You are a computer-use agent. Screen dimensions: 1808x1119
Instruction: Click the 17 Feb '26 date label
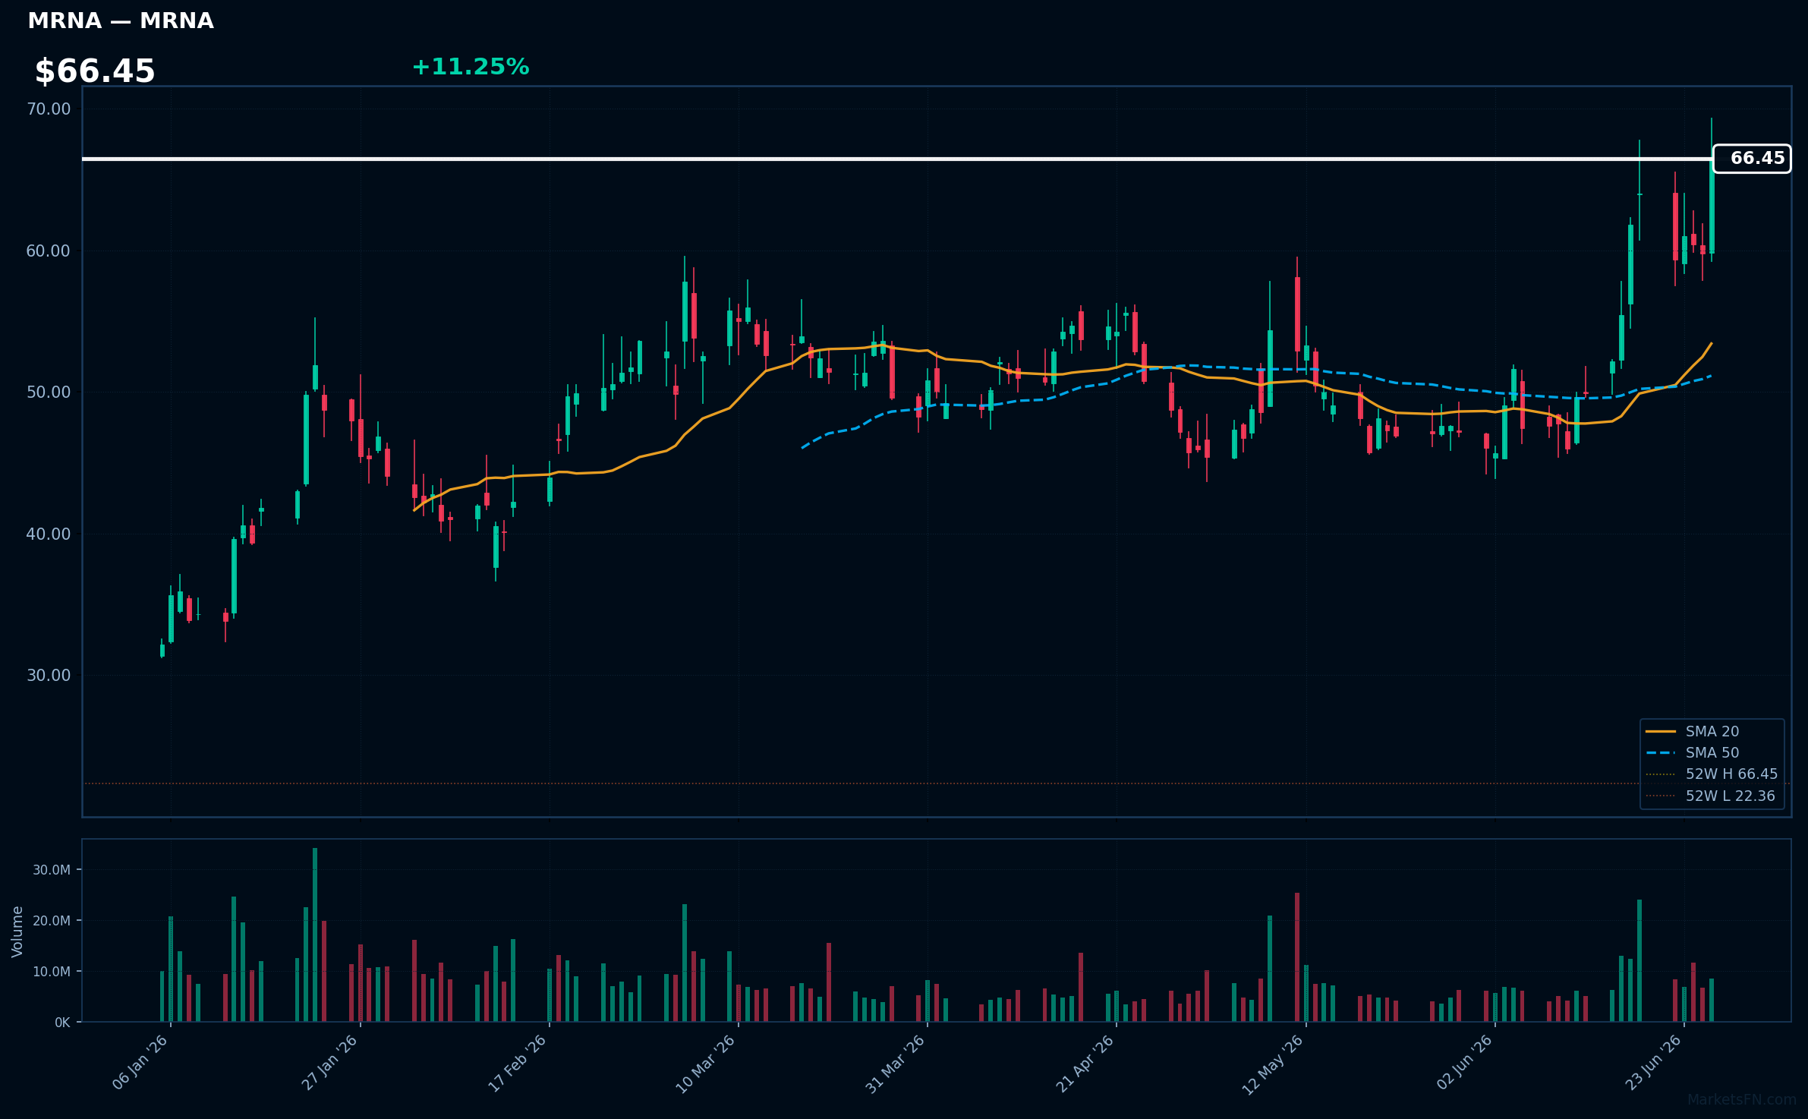518,1063
